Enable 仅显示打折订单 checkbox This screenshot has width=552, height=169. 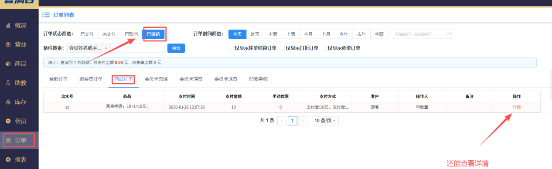(x=282, y=48)
